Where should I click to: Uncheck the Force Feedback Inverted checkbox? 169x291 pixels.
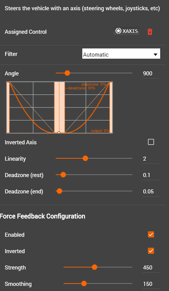click(151, 251)
